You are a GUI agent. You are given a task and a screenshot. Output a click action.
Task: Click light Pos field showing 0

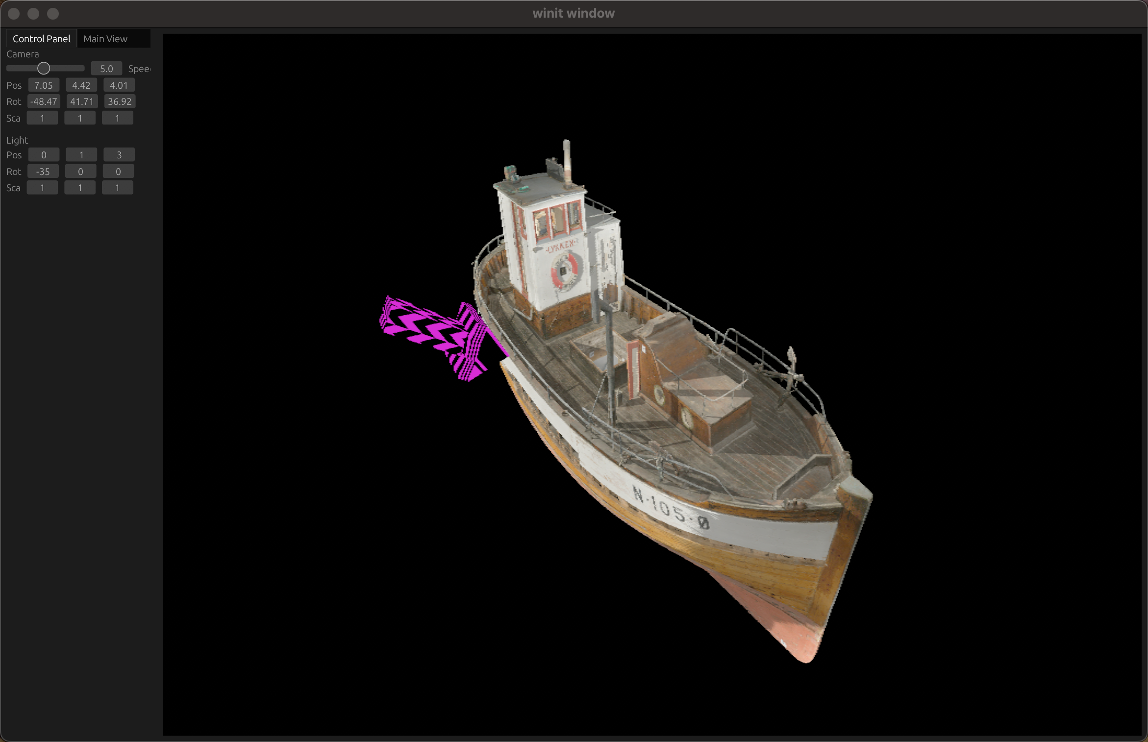44,155
